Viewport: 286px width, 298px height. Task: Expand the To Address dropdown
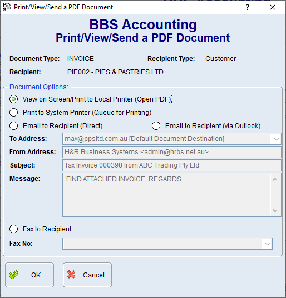coord(277,139)
